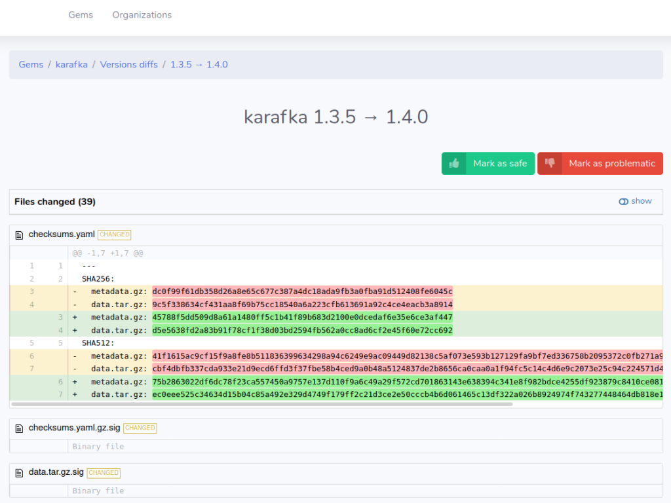Open the Versions diffs breadcrumb link

[129, 65]
